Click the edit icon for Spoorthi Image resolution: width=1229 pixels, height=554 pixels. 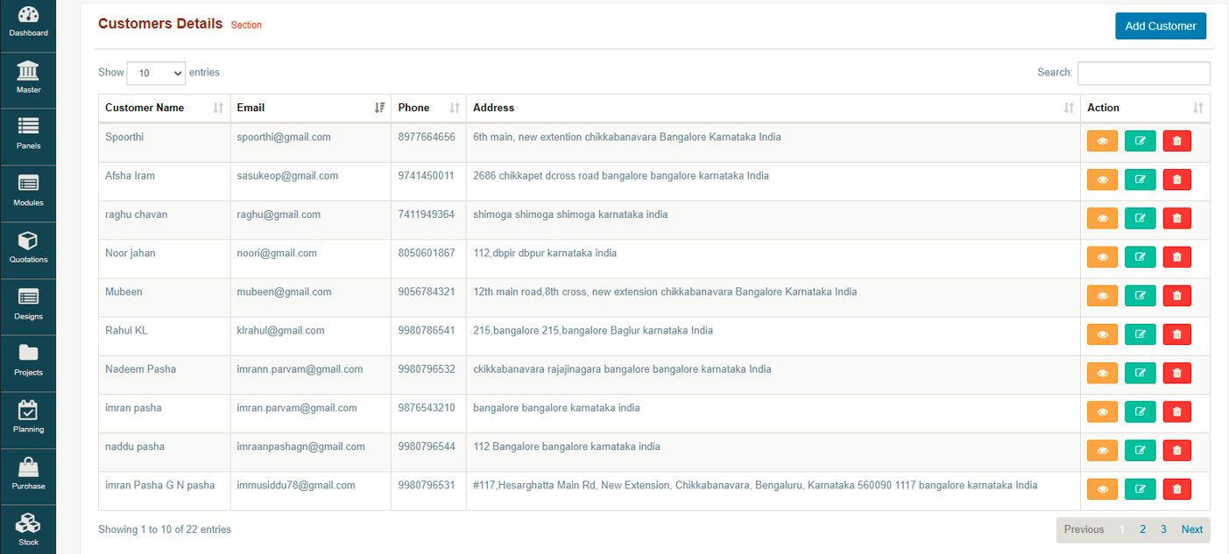1140,141
